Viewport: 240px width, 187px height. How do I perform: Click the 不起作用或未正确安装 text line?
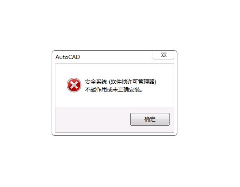coord(114,89)
